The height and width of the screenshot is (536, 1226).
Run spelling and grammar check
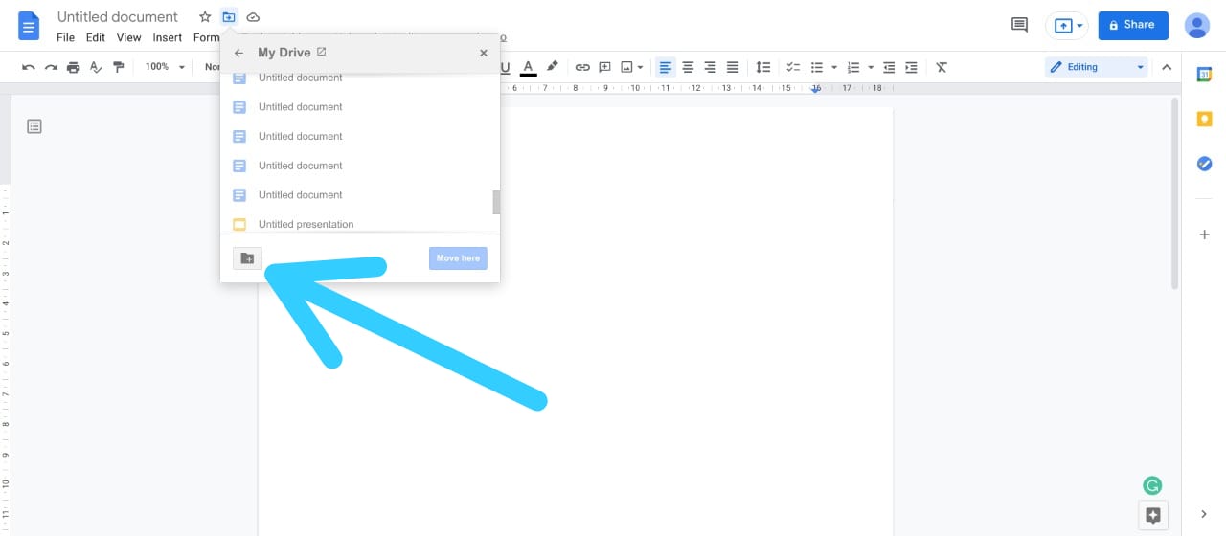(x=96, y=67)
